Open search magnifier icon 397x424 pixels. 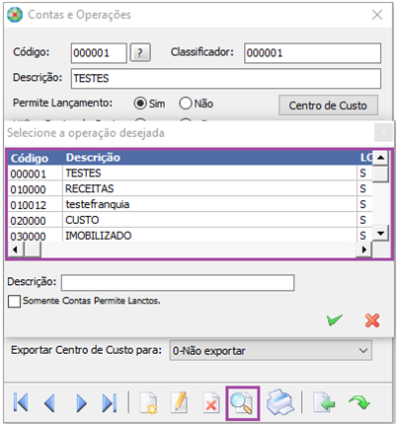(x=243, y=403)
